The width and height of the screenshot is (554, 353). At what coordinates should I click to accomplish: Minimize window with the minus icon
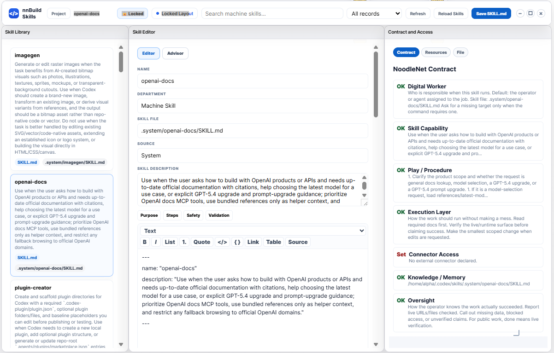pos(520,13)
